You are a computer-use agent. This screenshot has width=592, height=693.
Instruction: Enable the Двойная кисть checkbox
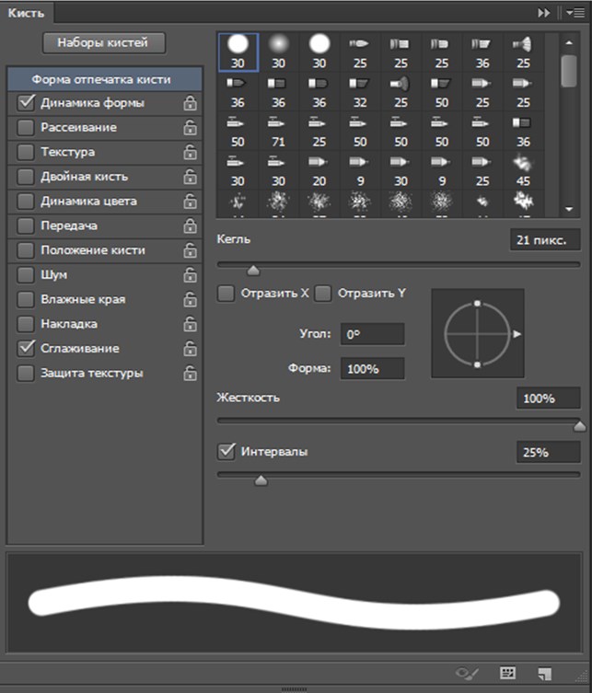[x=26, y=177]
